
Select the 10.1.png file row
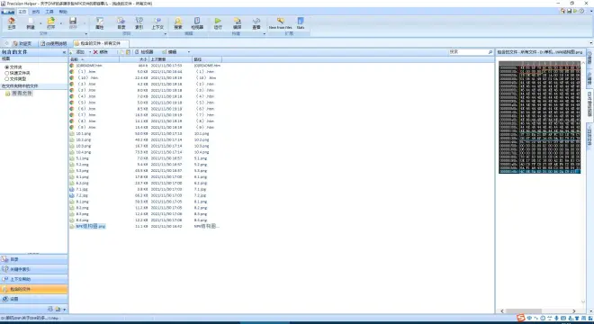point(145,133)
